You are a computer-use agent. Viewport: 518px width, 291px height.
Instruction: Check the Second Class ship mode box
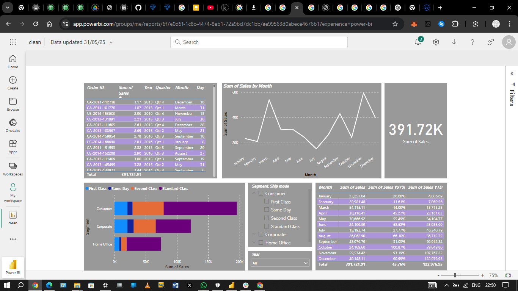point(267,218)
